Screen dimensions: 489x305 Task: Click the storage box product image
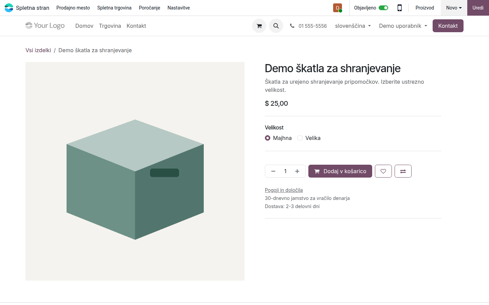[x=135, y=171]
